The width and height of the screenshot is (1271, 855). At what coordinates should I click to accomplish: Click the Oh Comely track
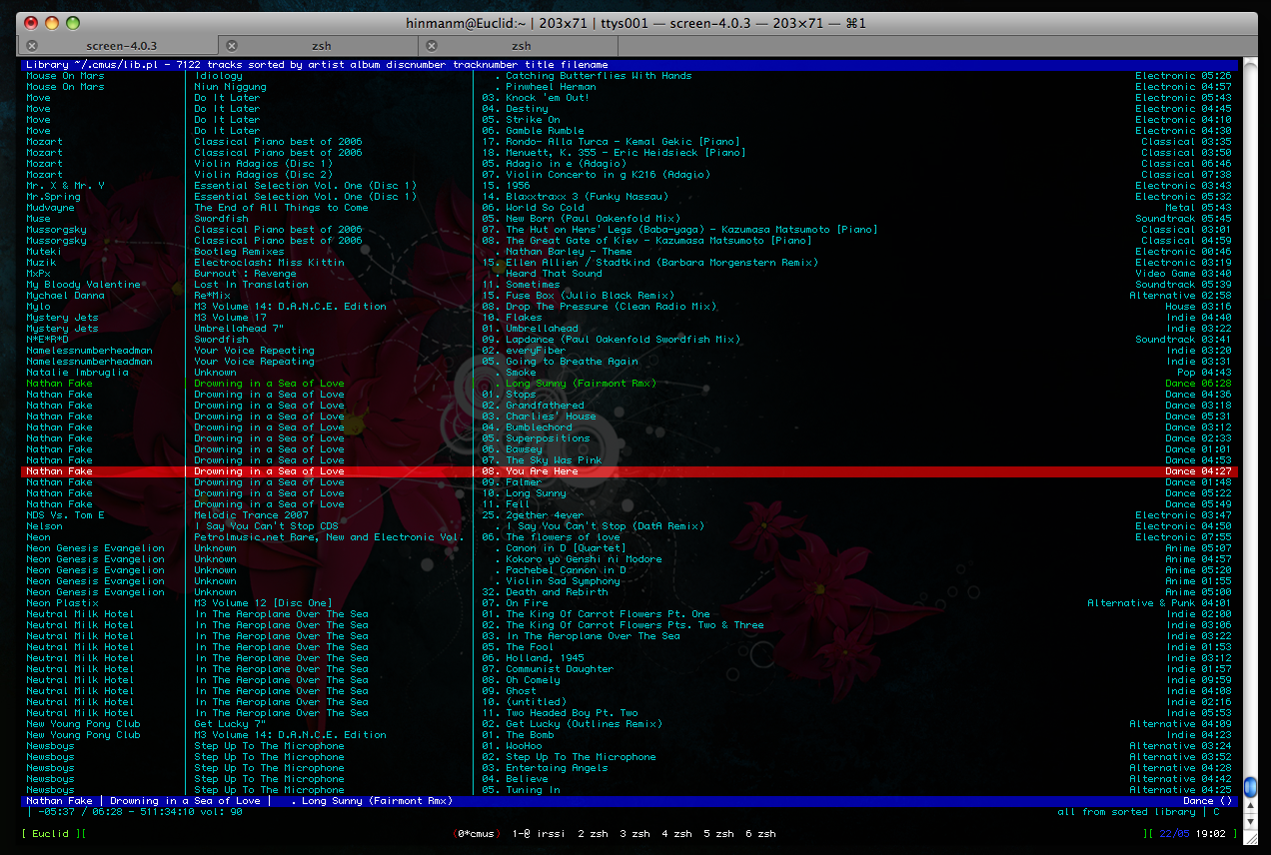(533, 680)
